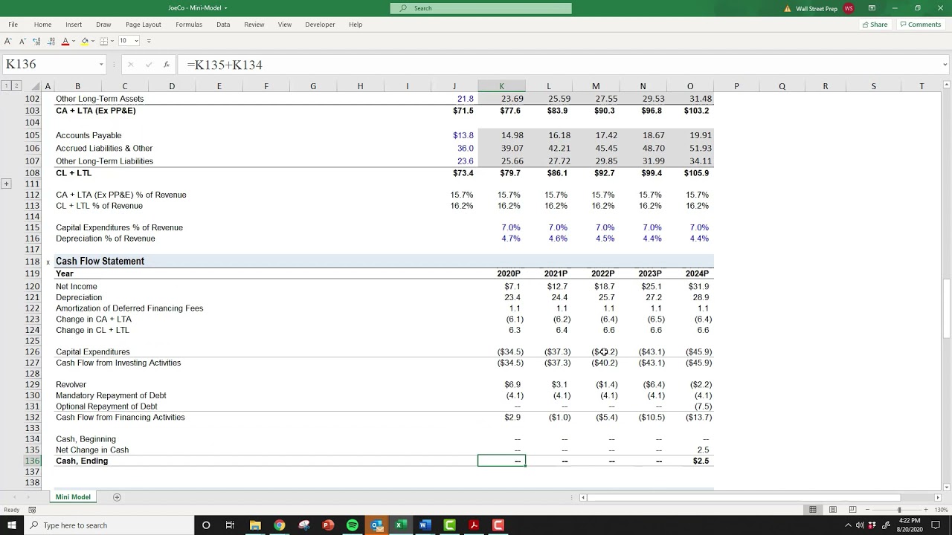
Task: Click the title bar Search box
Action: click(x=480, y=8)
